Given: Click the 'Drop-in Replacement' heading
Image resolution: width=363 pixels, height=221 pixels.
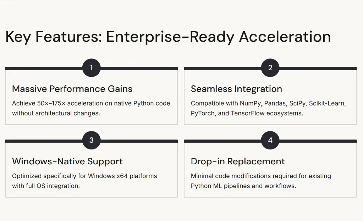Looking at the screenshot, I should (238, 161).
